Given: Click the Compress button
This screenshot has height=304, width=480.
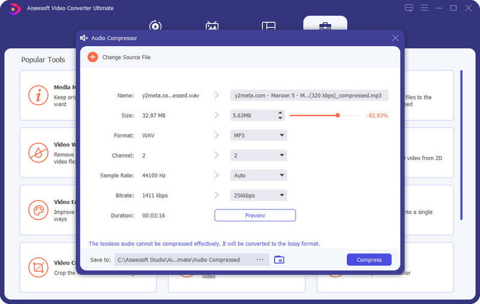Looking at the screenshot, I should [x=369, y=260].
